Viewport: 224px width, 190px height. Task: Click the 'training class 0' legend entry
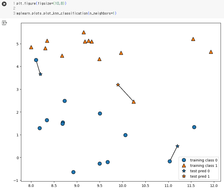click(x=200, y=160)
